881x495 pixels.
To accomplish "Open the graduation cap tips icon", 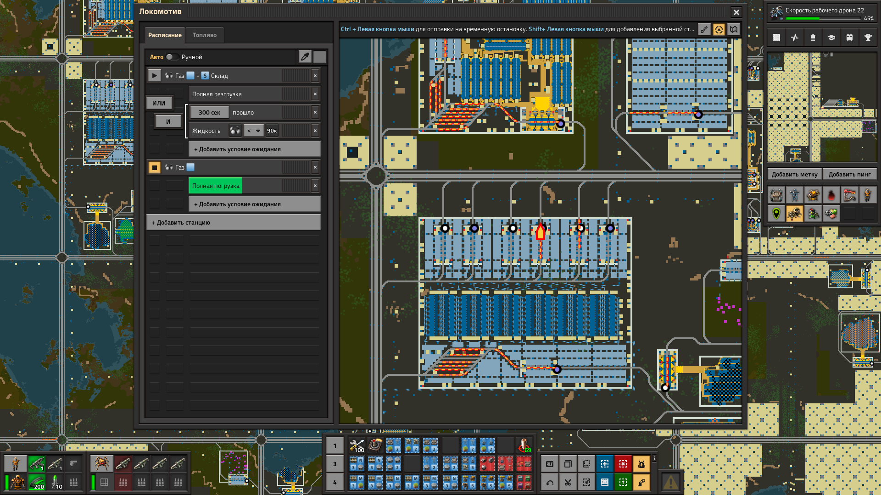I will [831, 38].
